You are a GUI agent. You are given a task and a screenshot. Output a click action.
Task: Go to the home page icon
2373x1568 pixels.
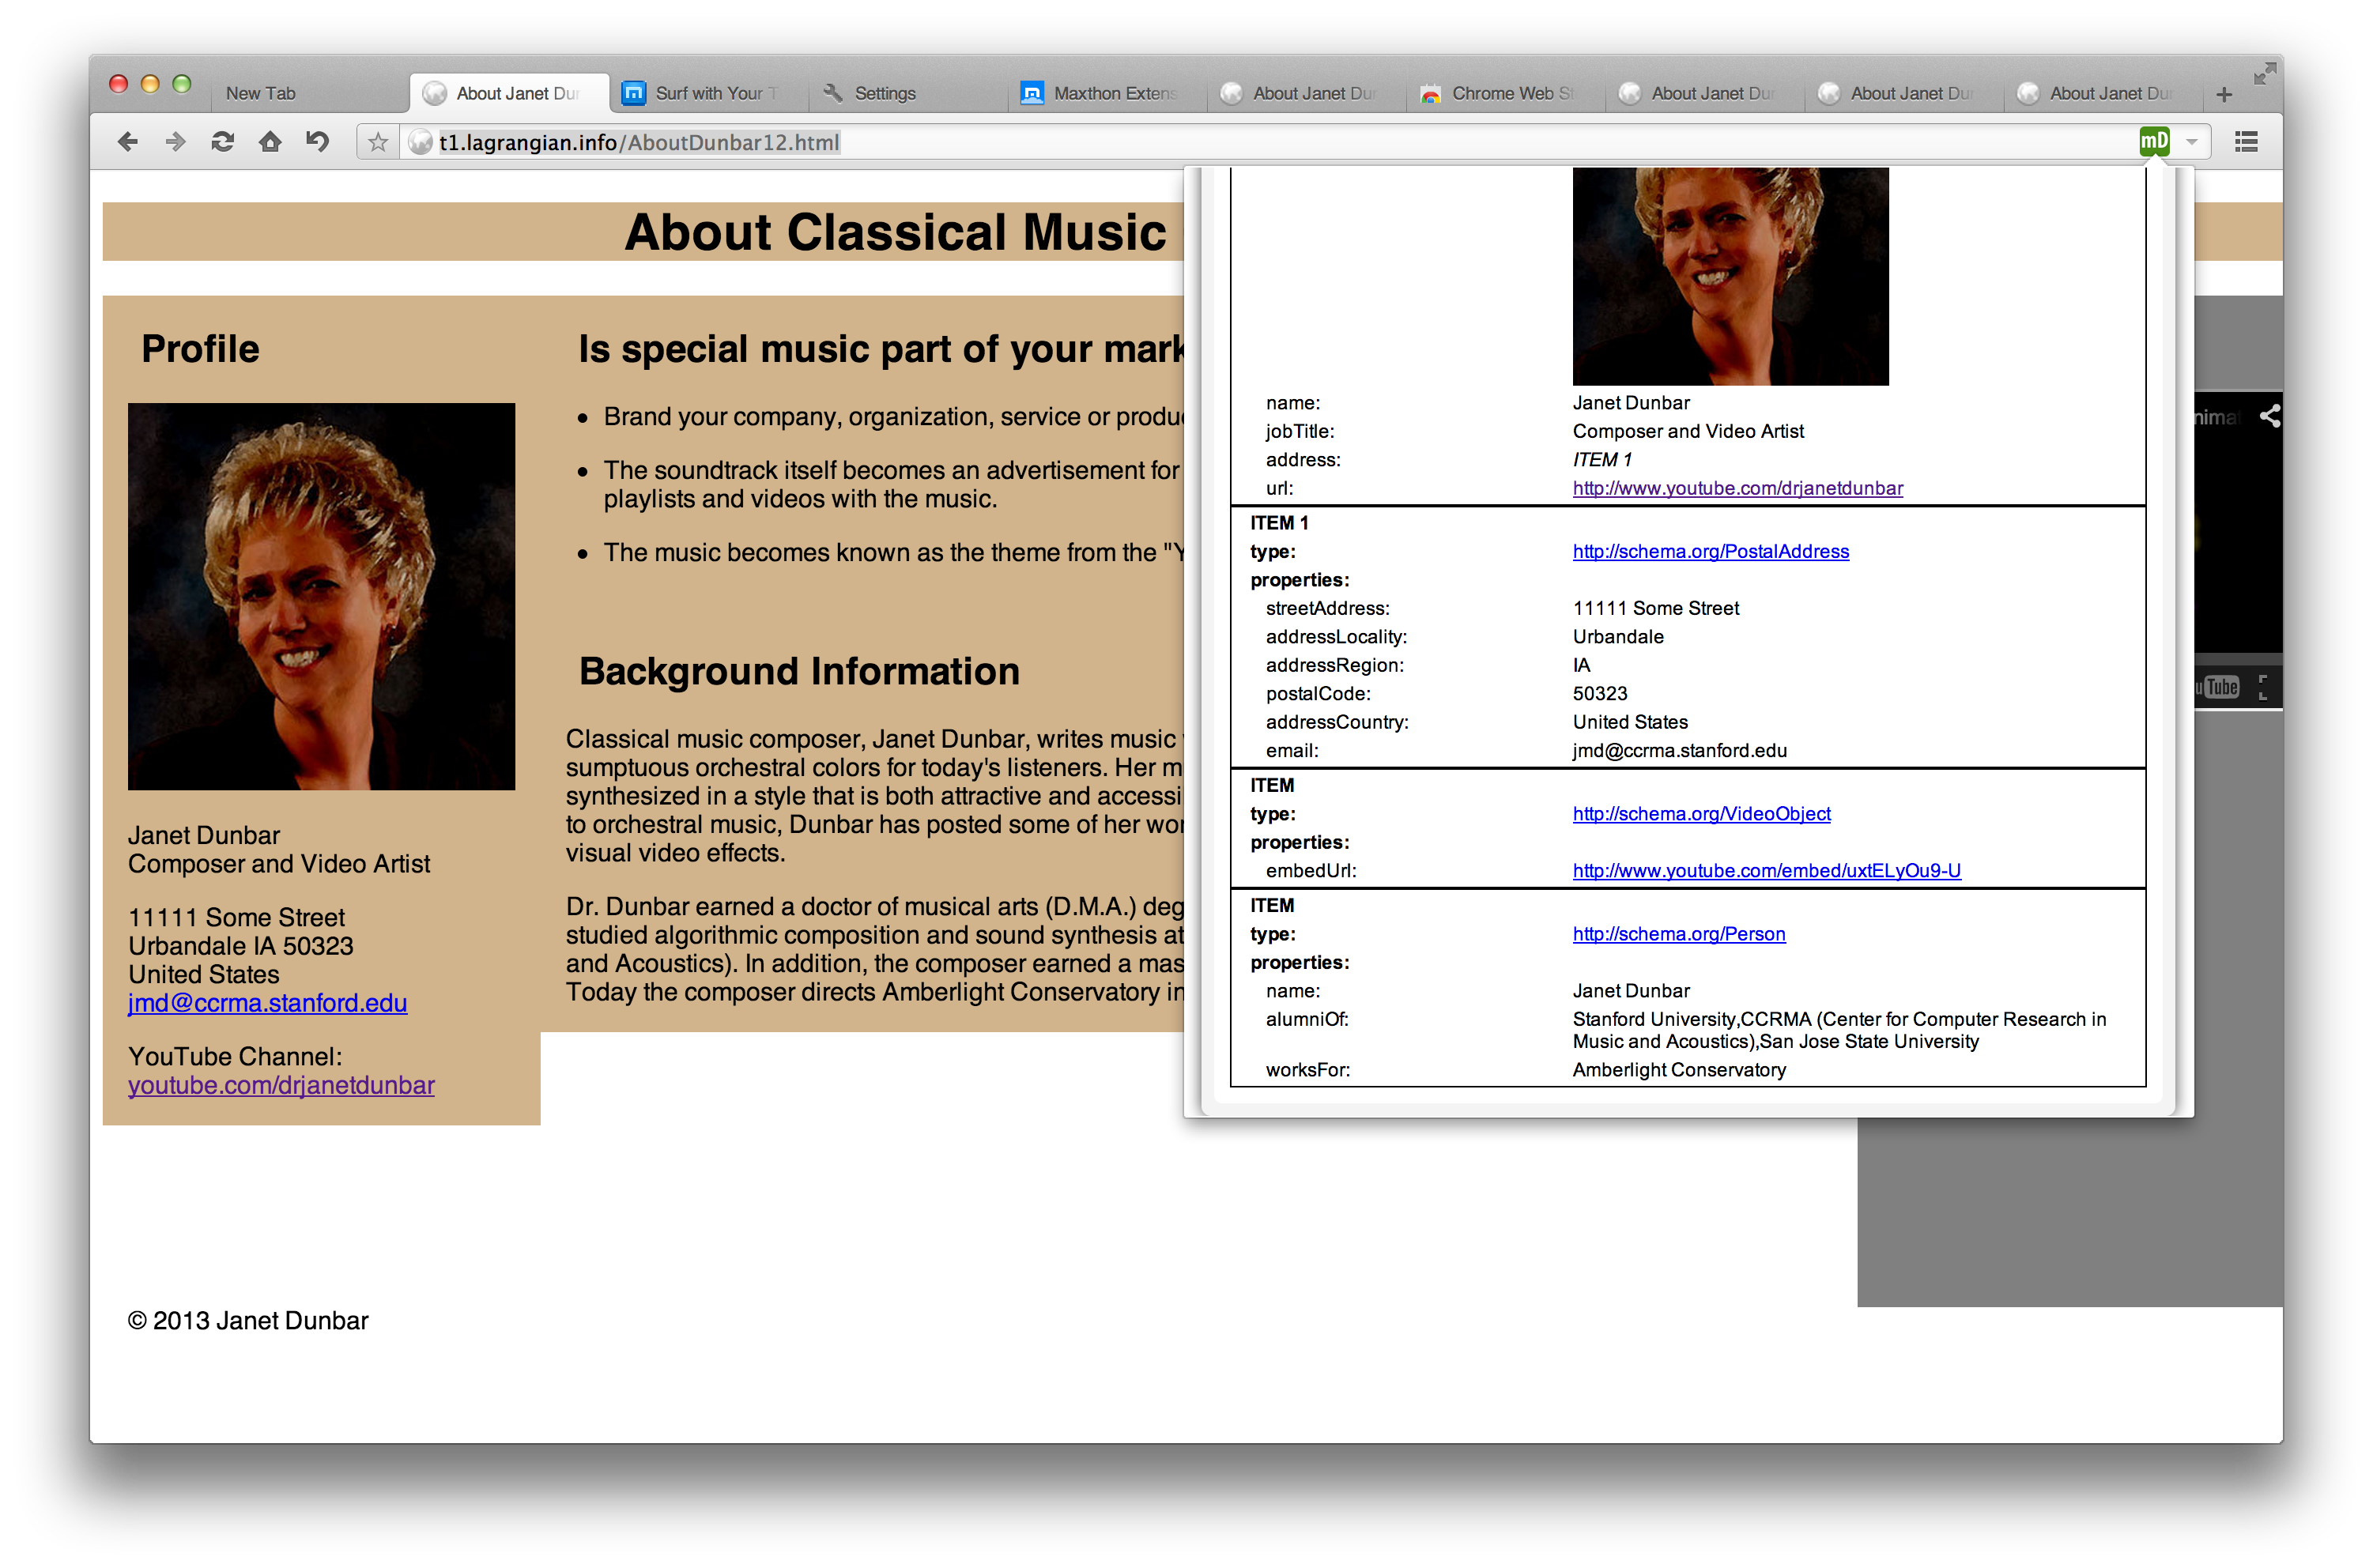click(x=269, y=142)
